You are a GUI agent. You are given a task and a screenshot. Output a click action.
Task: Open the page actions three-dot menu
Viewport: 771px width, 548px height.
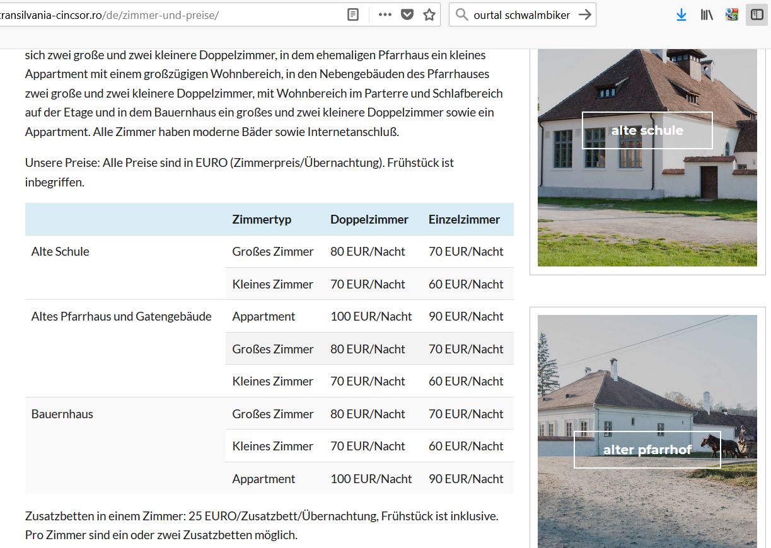pos(385,14)
